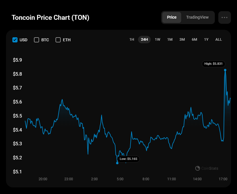Select the 24H time range
The image size is (237, 194).
click(144, 40)
